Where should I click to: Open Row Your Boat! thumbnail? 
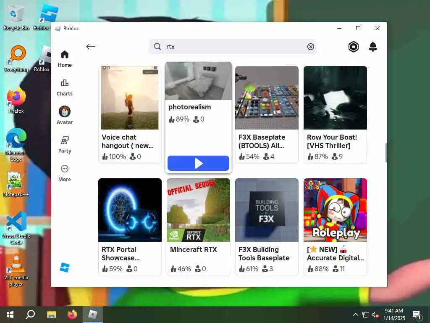(335, 98)
